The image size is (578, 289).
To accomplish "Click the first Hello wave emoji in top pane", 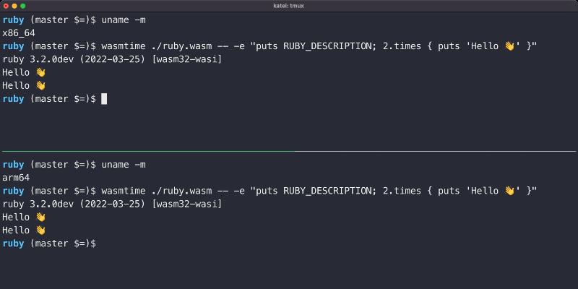I will pos(40,72).
